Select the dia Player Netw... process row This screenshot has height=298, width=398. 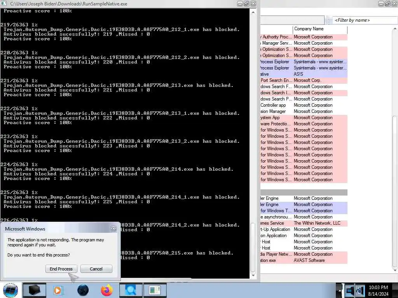pos(304,254)
